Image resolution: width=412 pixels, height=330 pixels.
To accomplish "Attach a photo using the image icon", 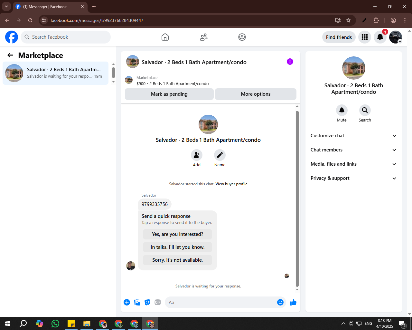I will point(137,302).
